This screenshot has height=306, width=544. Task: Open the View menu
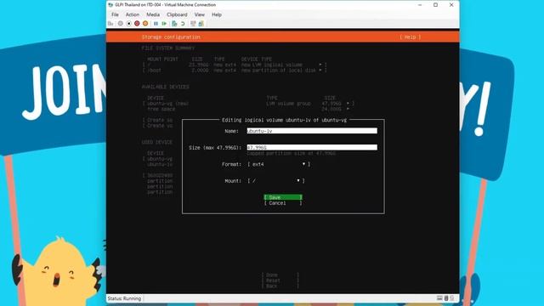click(200, 14)
